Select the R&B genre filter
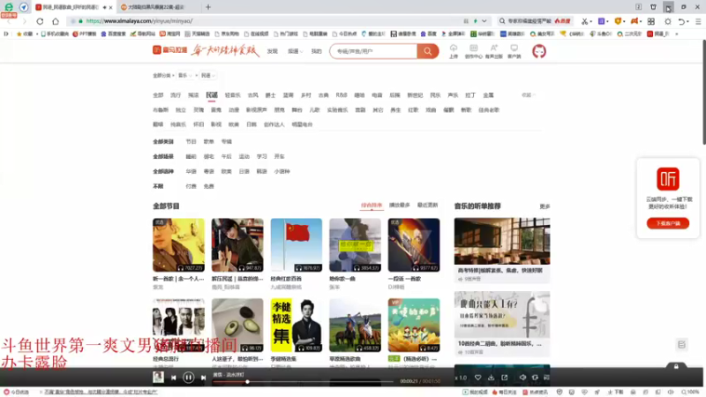 coord(342,95)
